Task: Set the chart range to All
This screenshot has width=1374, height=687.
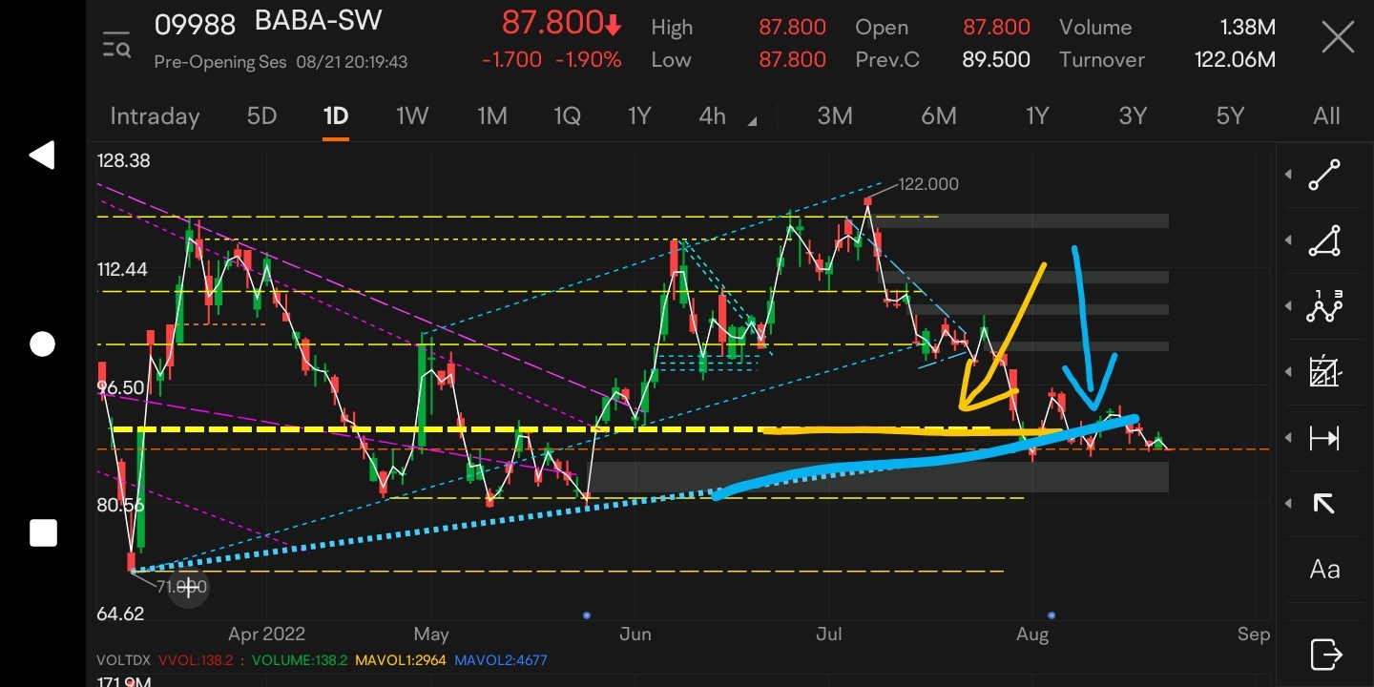Action: (1326, 116)
